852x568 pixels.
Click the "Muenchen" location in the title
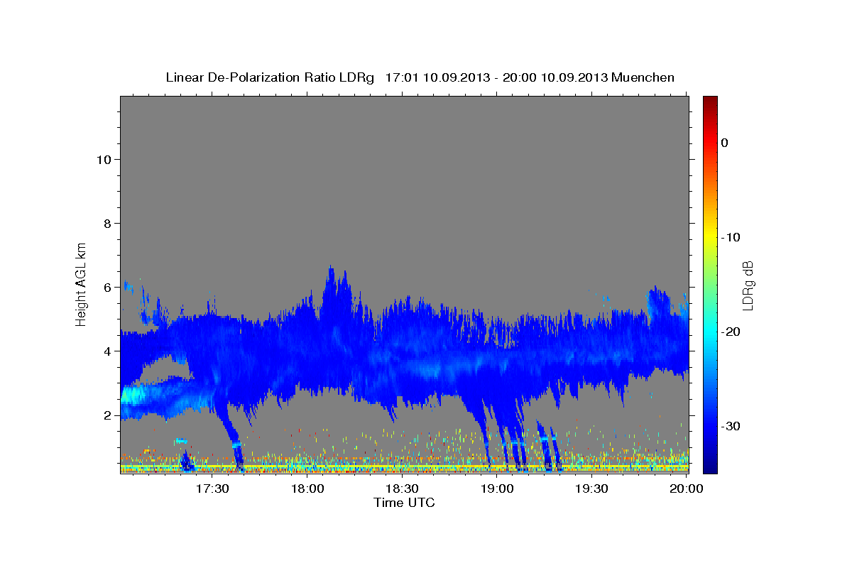click(x=643, y=77)
